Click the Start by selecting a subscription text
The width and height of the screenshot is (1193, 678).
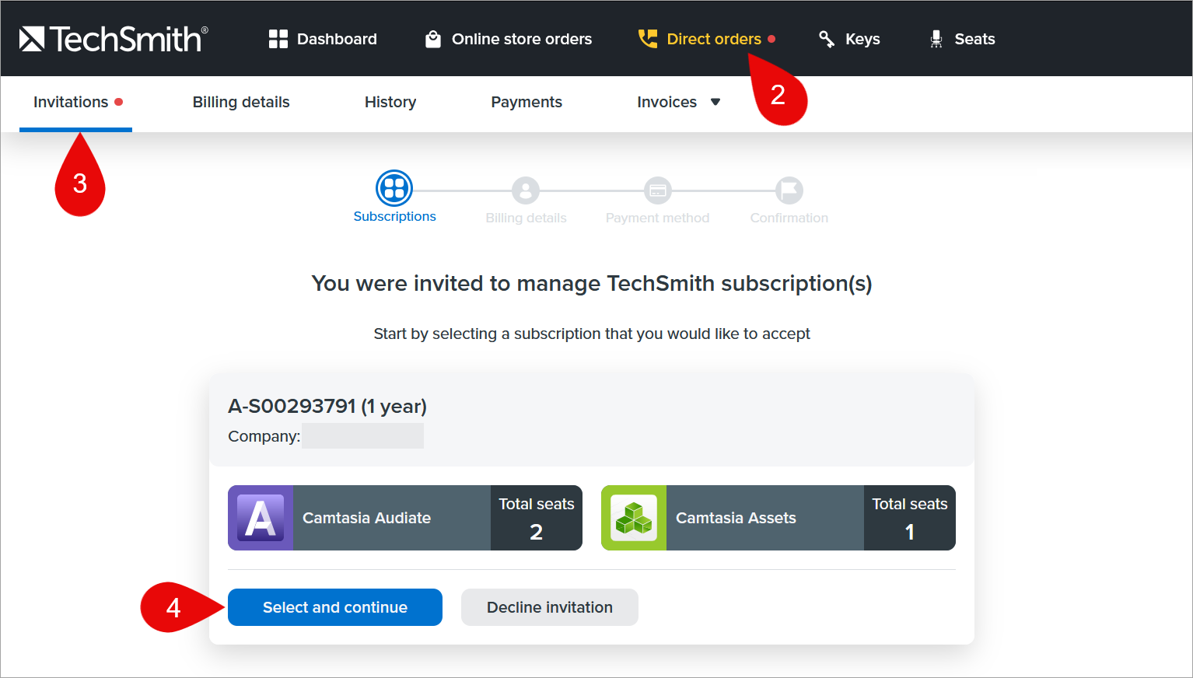tap(592, 334)
